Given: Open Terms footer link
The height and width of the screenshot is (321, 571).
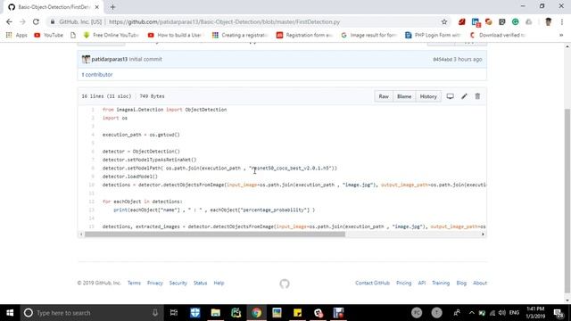Looking at the screenshot, I should 134,283.
